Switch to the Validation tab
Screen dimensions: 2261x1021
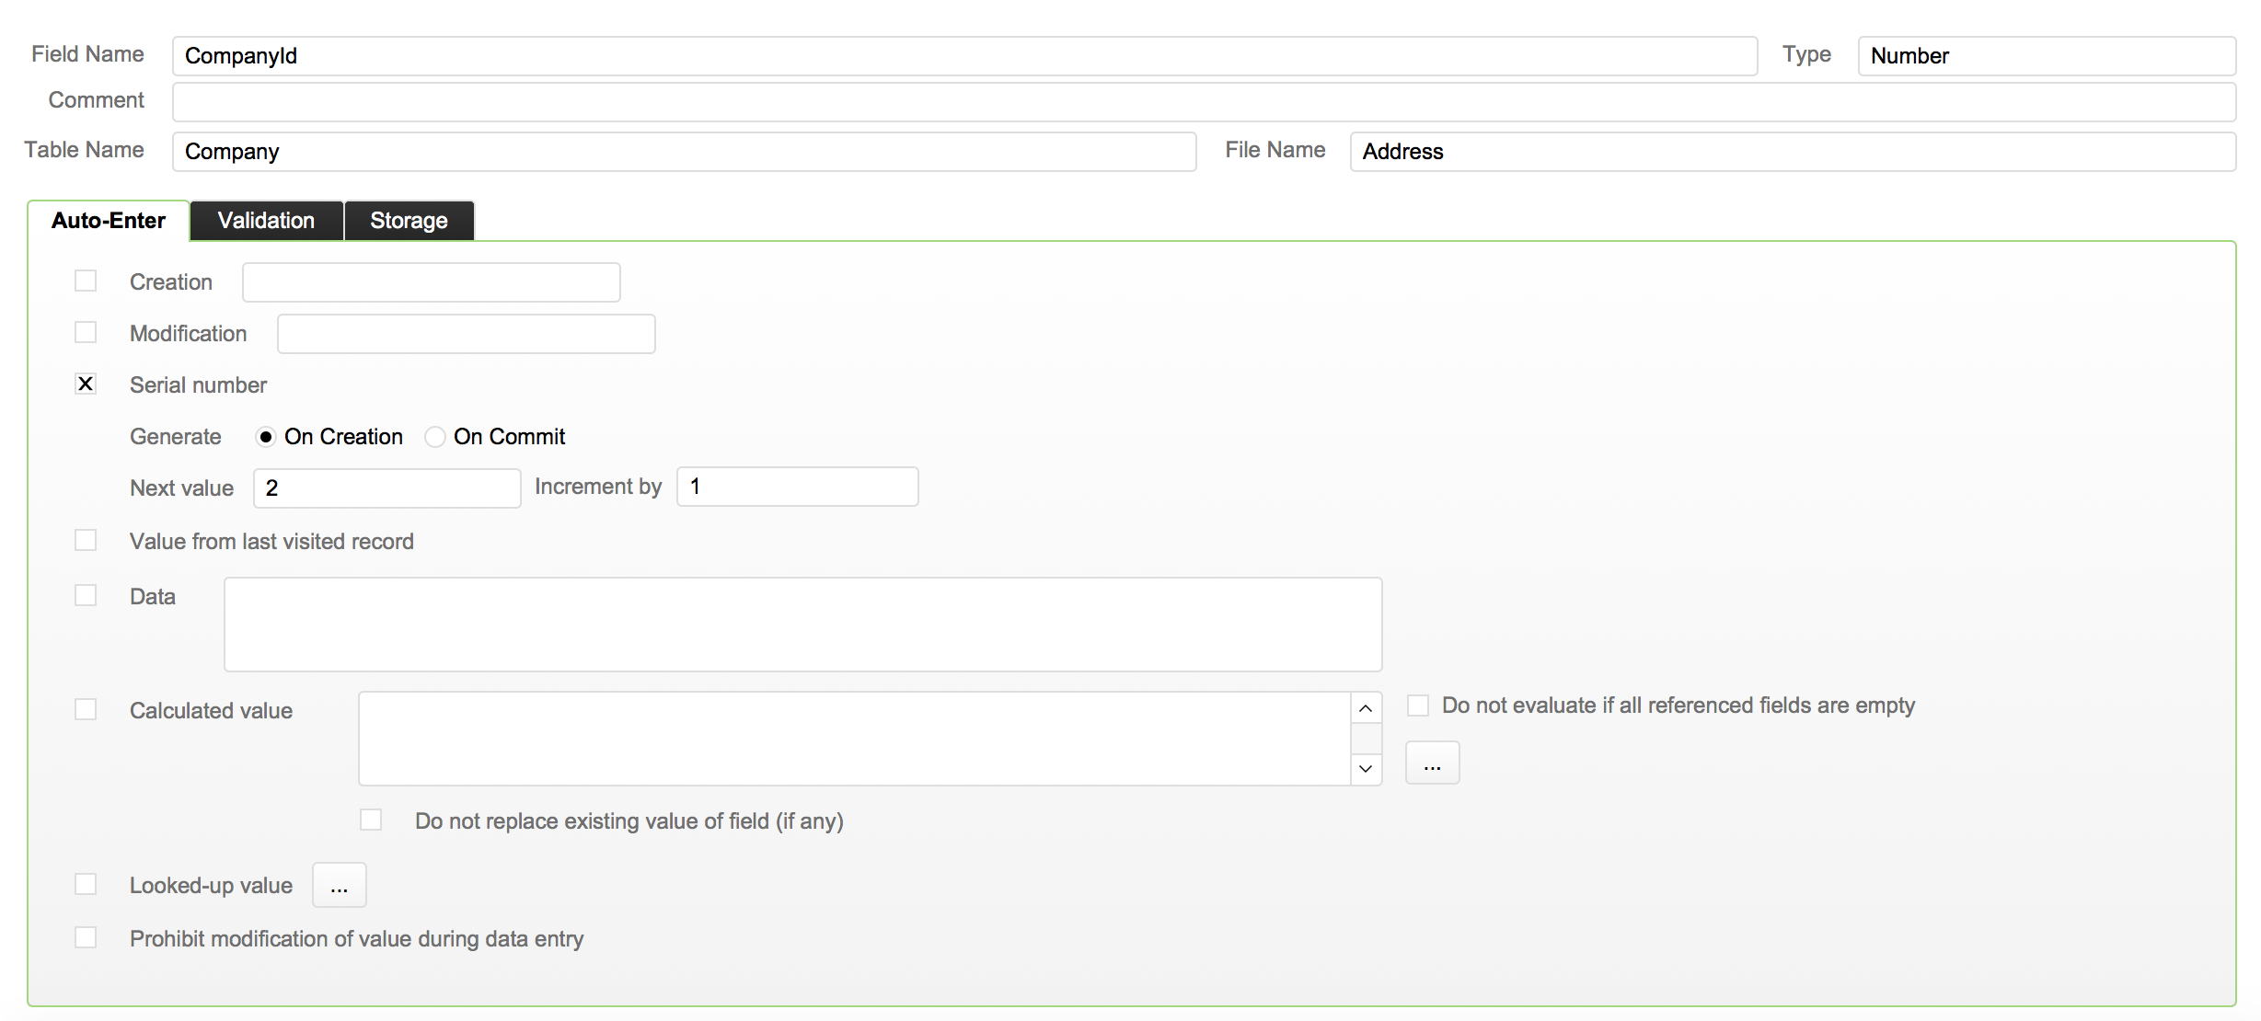tap(266, 221)
